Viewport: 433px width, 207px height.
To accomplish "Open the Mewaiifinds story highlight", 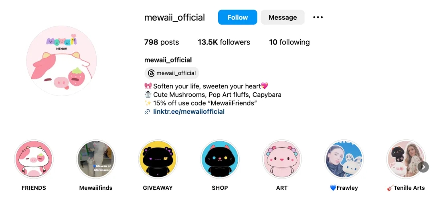I will pos(96,159).
